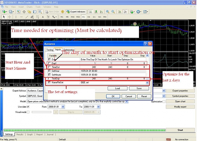Click the Load button
This screenshot has width=197, height=141.
tap(118, 88)
